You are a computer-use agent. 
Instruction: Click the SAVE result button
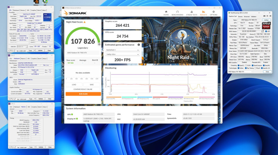click(92, 85)
